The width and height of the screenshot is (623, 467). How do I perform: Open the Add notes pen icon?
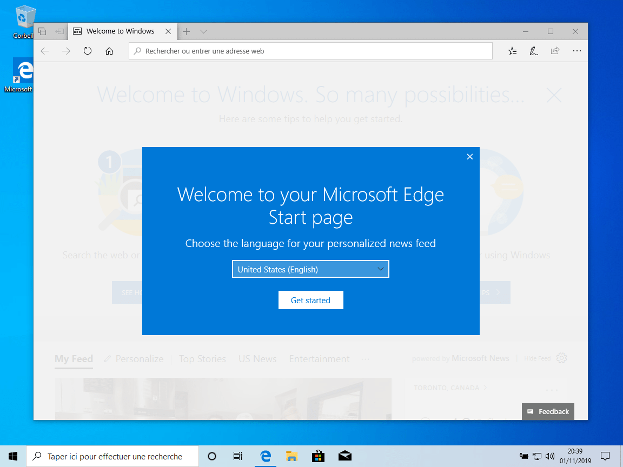(x=534, y=51)
